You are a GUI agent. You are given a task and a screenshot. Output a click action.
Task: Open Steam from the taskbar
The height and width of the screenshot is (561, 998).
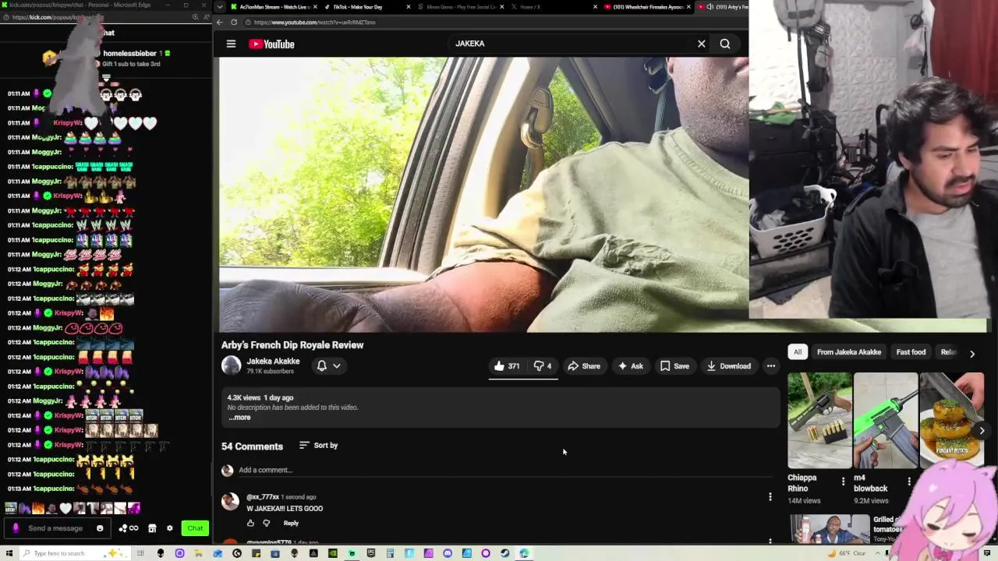click(x=505, y=553)
